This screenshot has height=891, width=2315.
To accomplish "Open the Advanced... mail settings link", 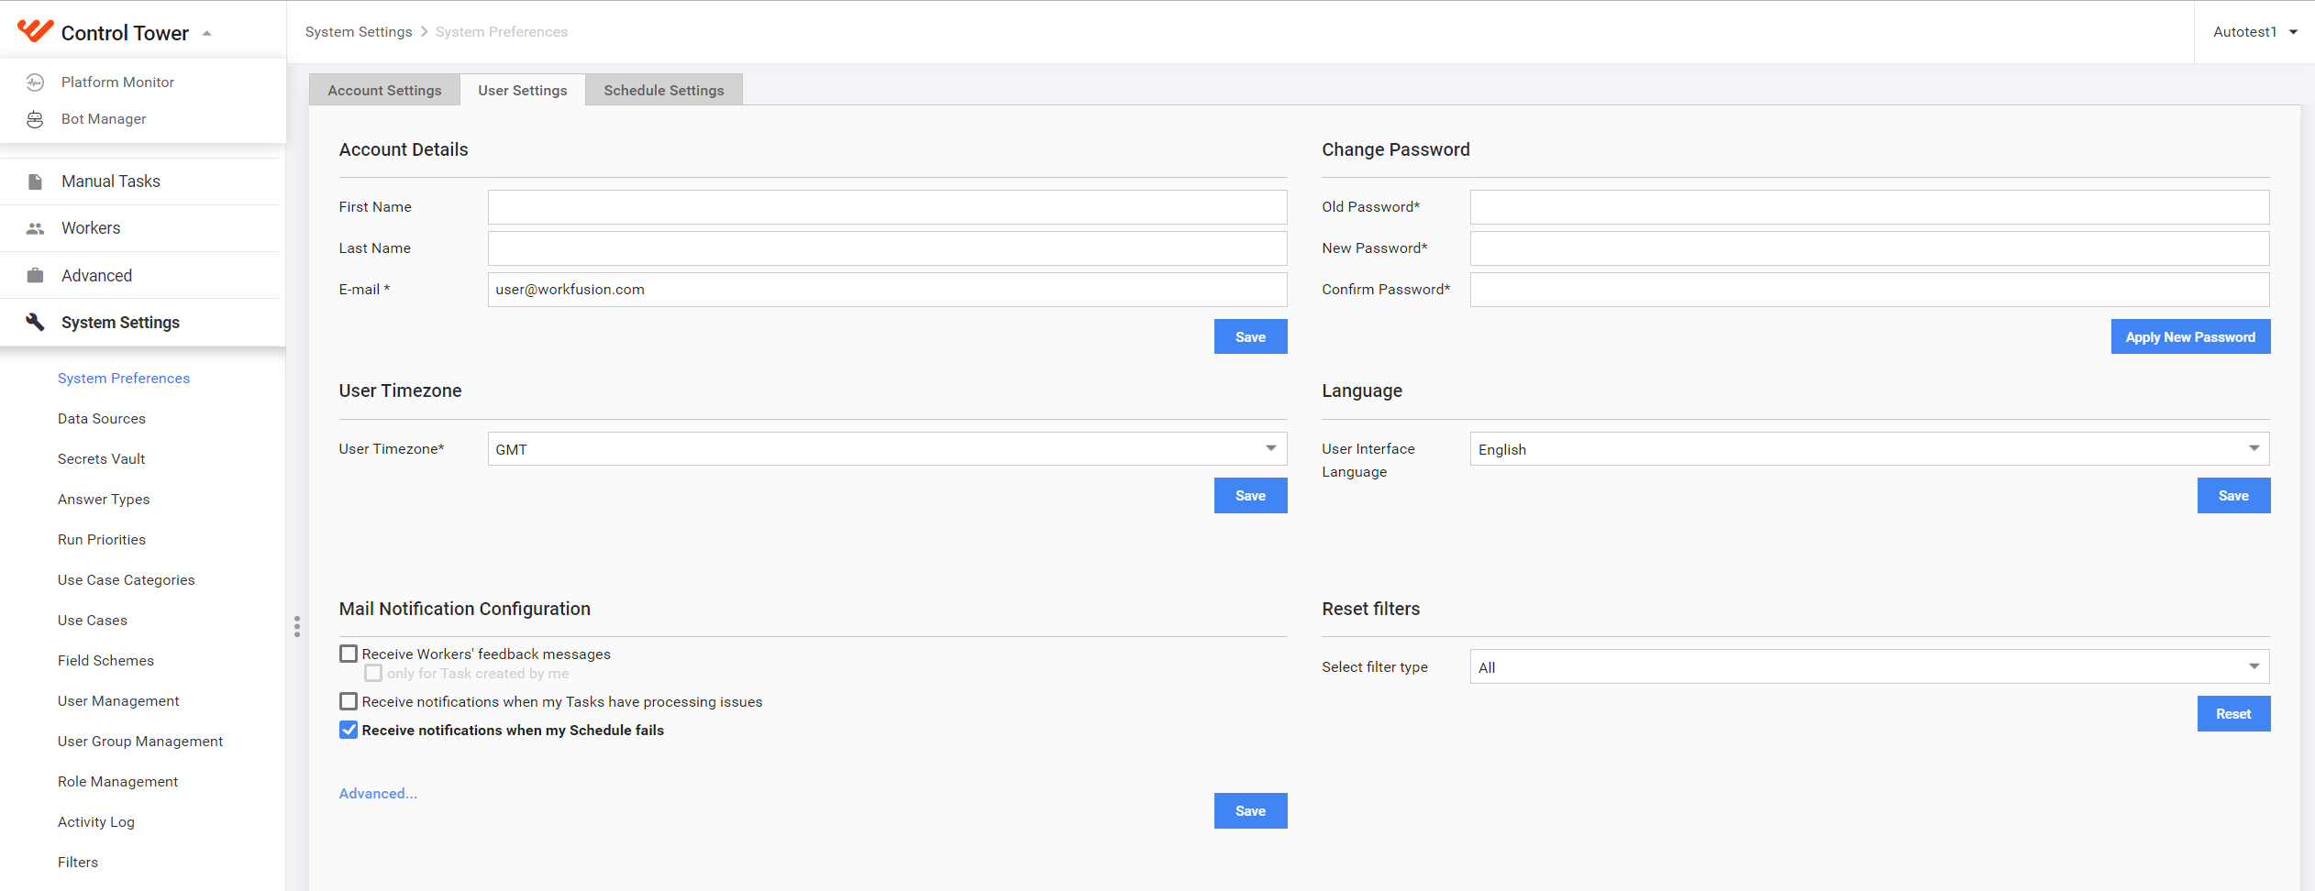I will tap(378, 794).
